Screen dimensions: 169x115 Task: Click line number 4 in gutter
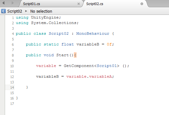point(13,34)
